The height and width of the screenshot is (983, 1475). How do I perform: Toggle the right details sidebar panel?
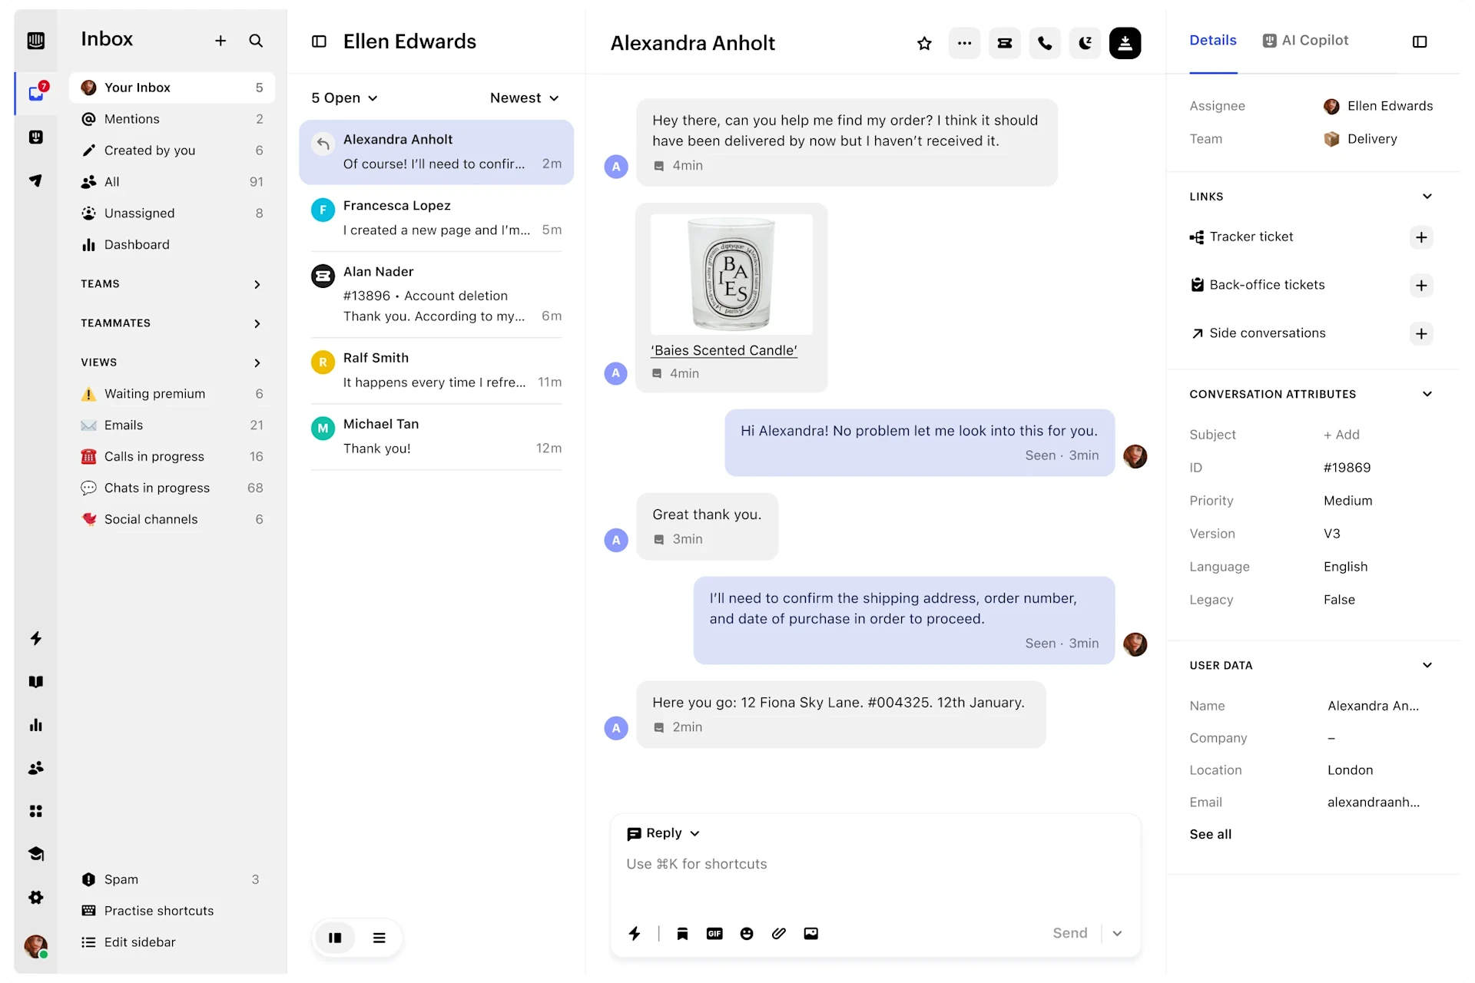pos(1420,41)
